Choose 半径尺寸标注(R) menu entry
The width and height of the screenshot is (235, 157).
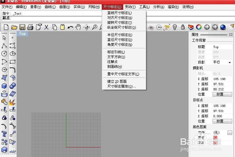(x=120, y=35)
